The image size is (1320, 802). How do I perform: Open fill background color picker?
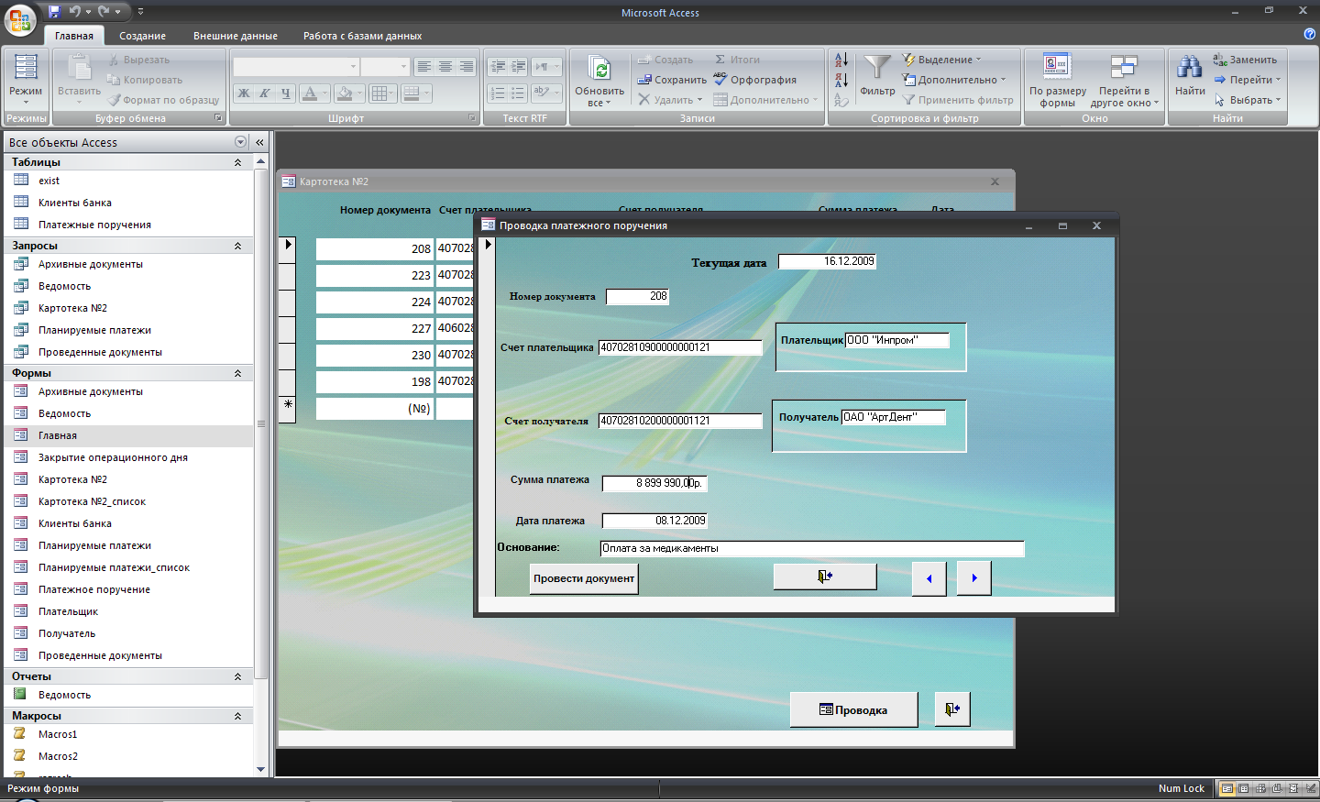click(348, 93)
